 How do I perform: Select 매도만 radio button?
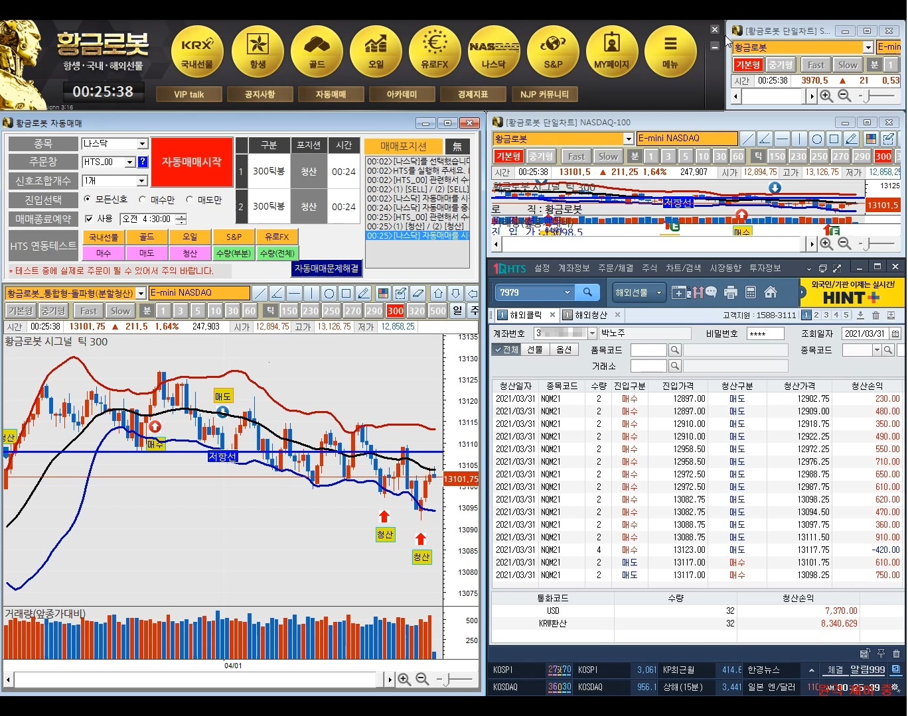tap(189, 199)
